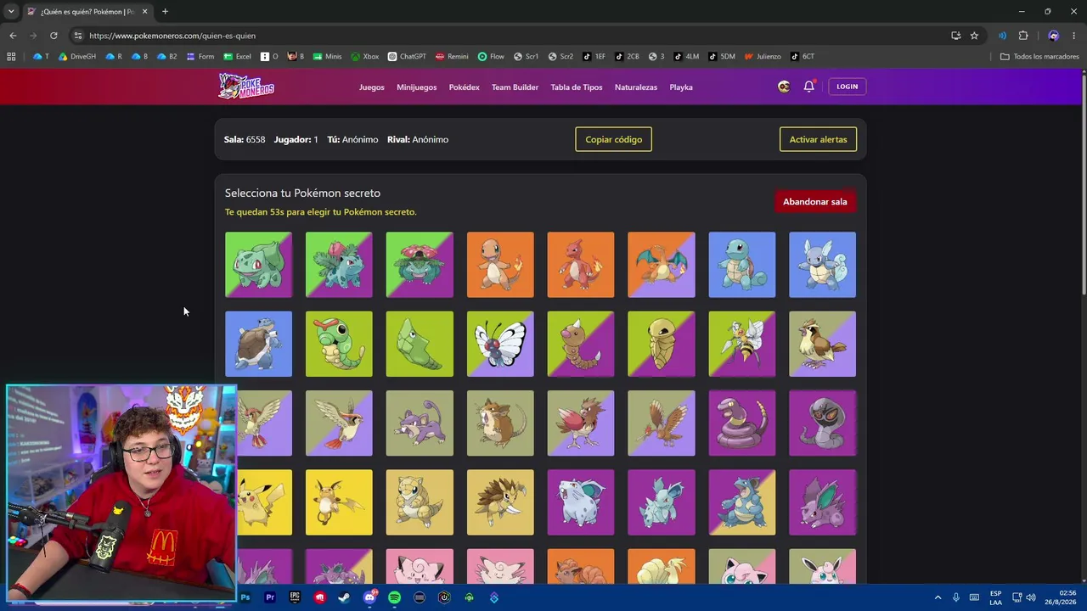The width and height of the screenshot is (1087, 611).
Task: Open the Naturalezas page
Action: click(636, 87)
